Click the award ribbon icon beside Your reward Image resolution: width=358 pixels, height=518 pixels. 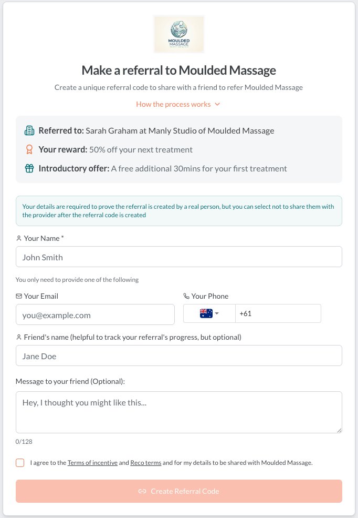point(29,150)
